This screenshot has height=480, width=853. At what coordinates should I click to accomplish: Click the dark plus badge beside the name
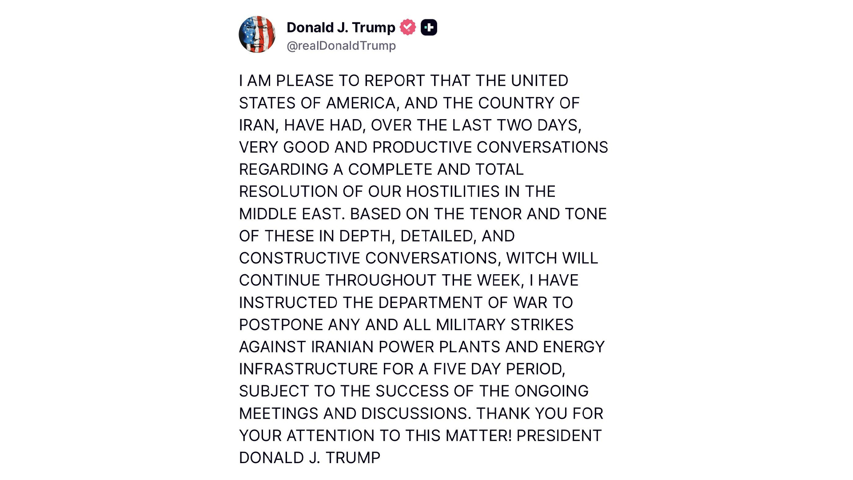429,27
